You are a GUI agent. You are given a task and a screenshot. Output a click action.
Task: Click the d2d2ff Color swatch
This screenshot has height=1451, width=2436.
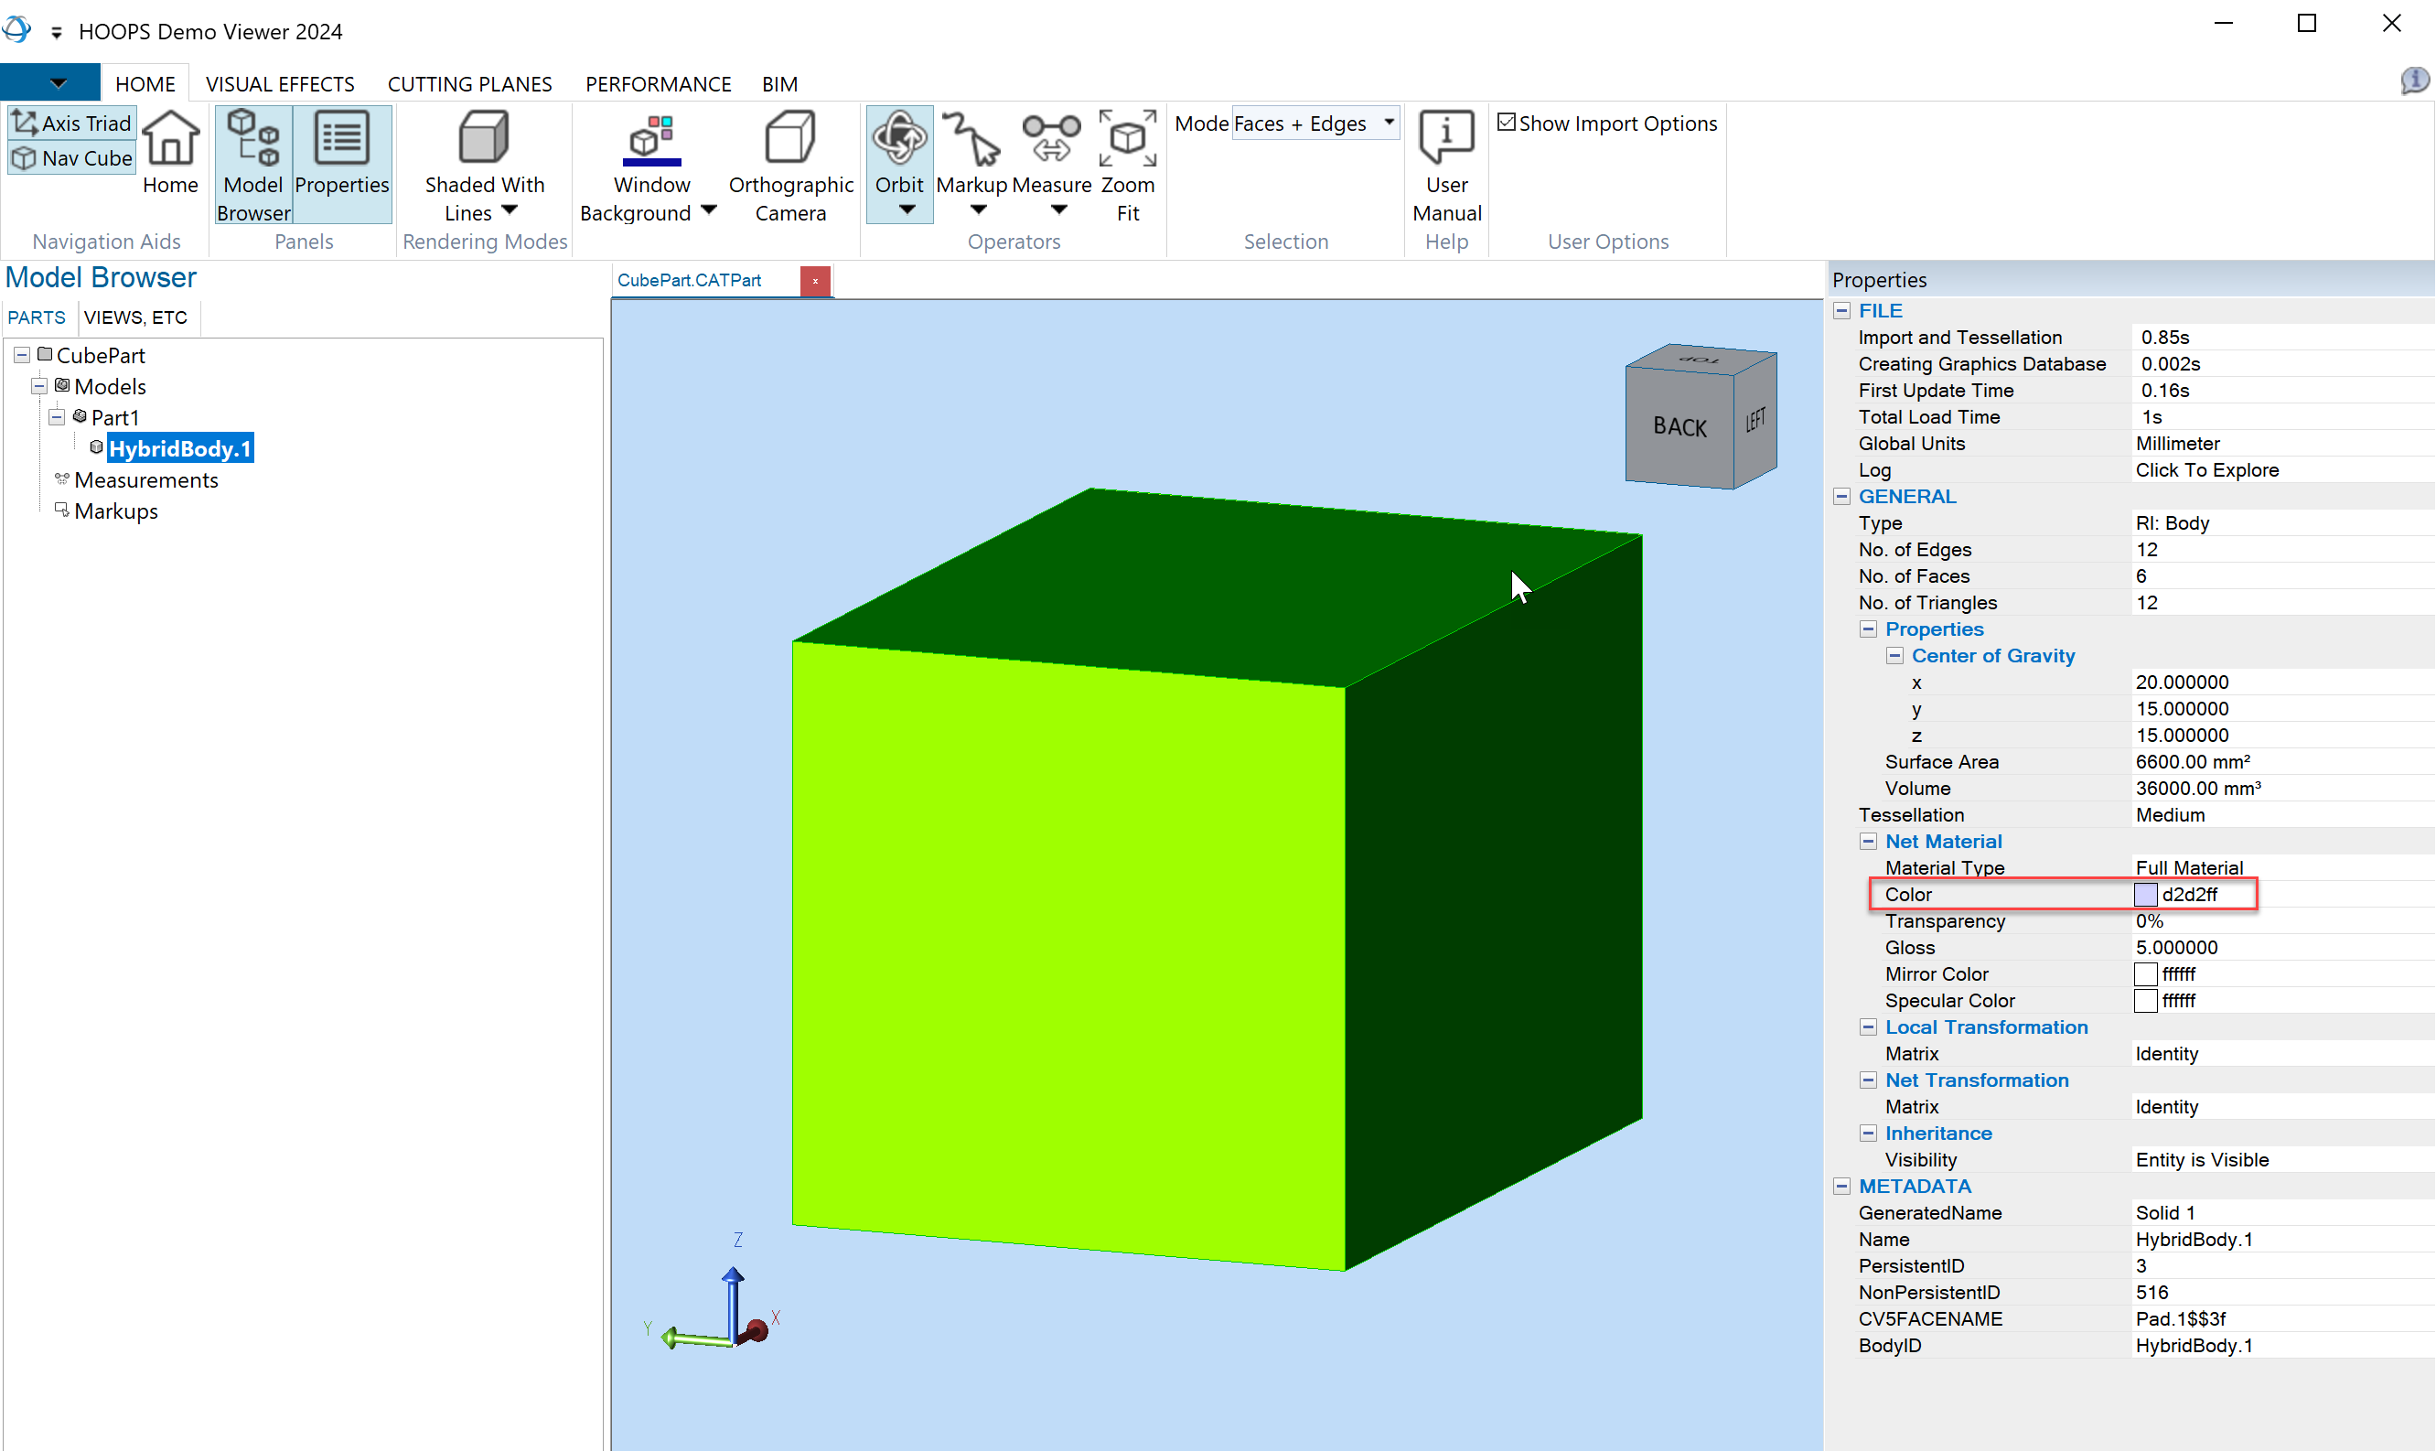click(x=2145, y=895)
